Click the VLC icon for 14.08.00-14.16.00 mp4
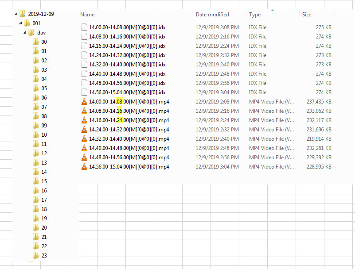This screenshot has height=269, width=355. pos(84,111)
